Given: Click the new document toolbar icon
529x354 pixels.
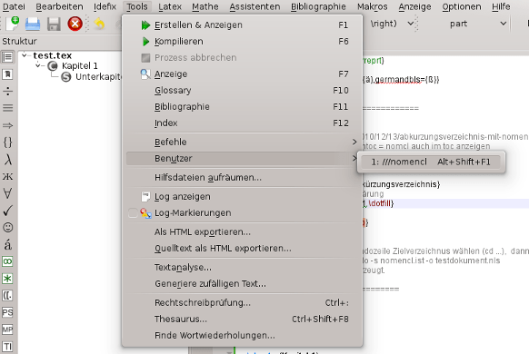Looking at the screenshot, I should 13,24.
